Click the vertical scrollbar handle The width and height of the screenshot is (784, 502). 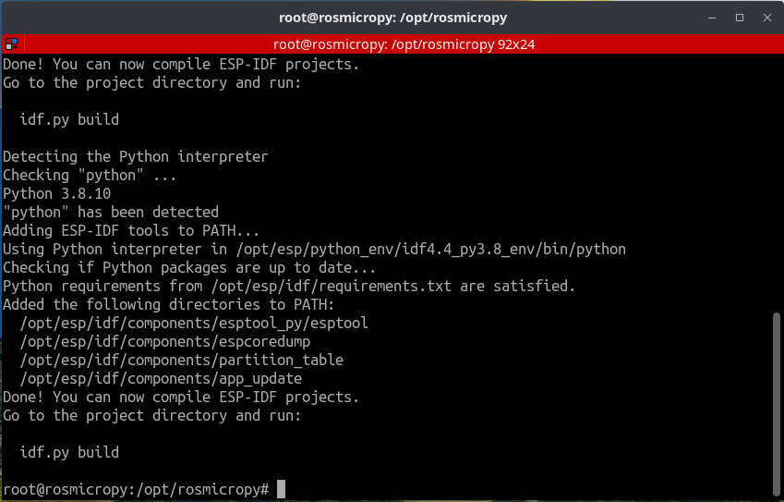(x=776, y=404)
